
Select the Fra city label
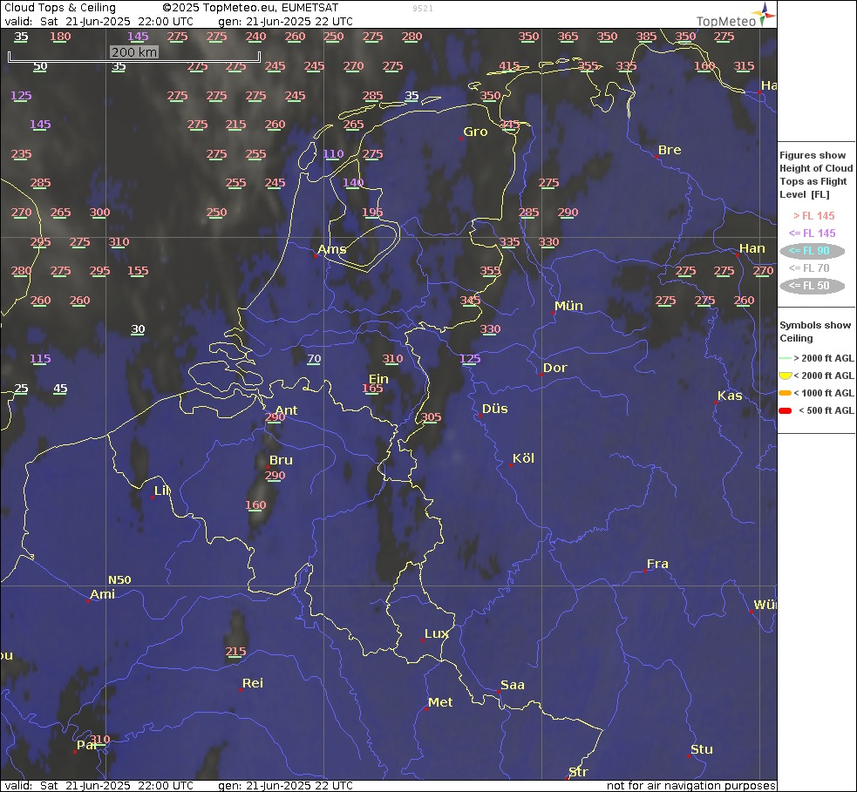657,563
